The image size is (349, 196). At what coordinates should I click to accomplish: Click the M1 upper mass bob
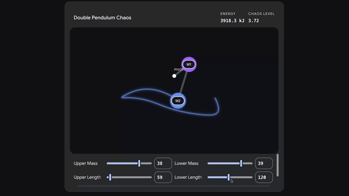coord(189,64)
